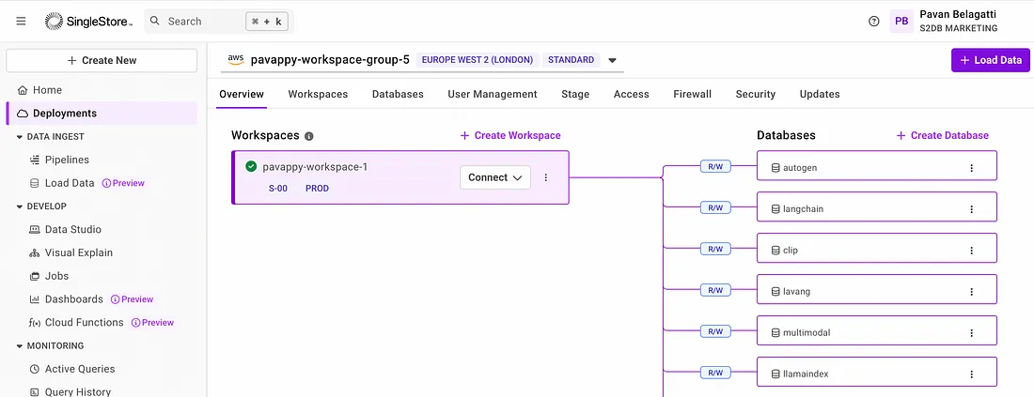This screenshot has height=397, width=1034.
Task: Select the llamaindex database name
Action: [806, 374]
